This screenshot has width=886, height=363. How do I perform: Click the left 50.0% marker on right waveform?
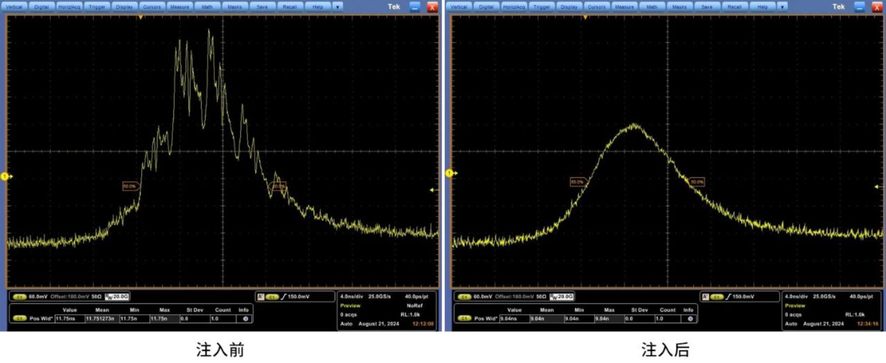point(577,182)
